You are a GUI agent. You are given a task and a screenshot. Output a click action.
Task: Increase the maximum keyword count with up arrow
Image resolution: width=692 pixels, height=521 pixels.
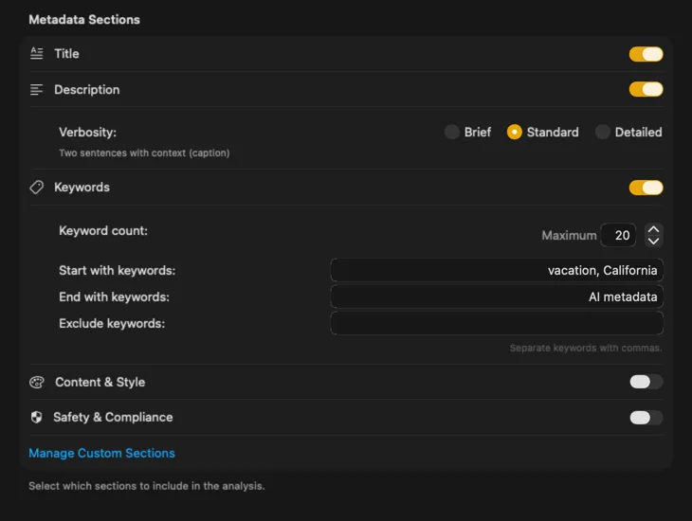(653, 229)
